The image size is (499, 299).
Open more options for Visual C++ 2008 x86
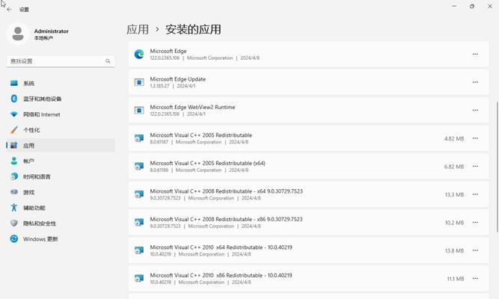(x=475, y=222)
